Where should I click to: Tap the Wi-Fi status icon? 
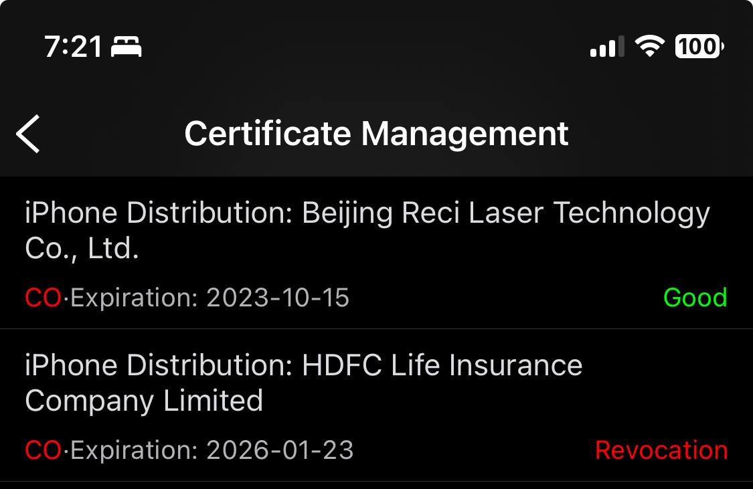(x=649, y=46)
